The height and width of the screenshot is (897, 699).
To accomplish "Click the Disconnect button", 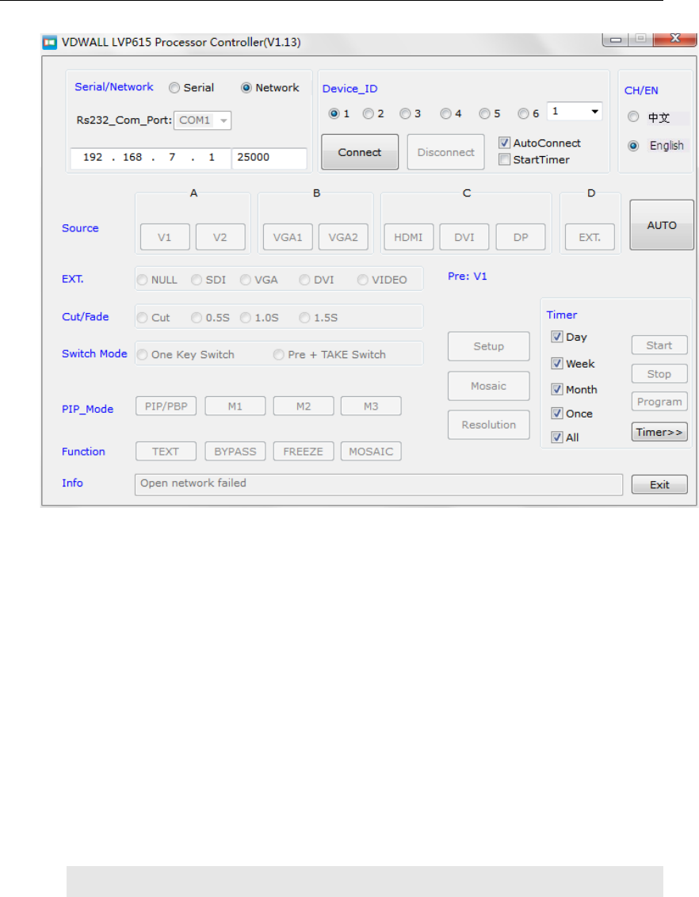I will click(445, 152).
